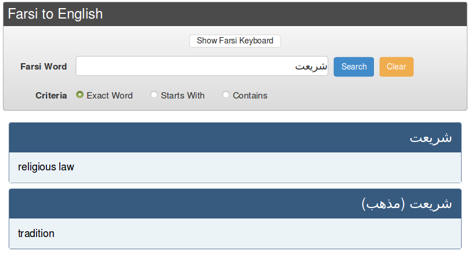
Task: Click the word 'law' in first translation
Action: tap(66, 167)
